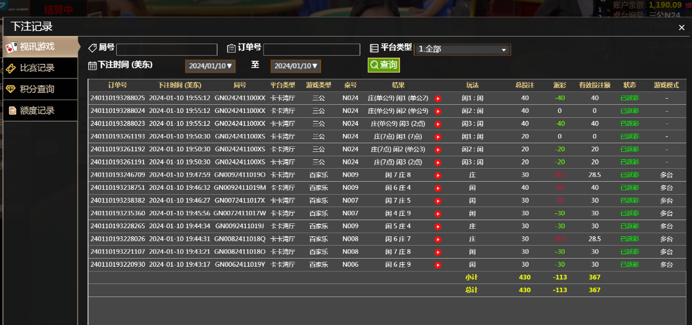The image size is (692, 325).
Task: Click round number GN0092411019M
Action: pos(240,188)
